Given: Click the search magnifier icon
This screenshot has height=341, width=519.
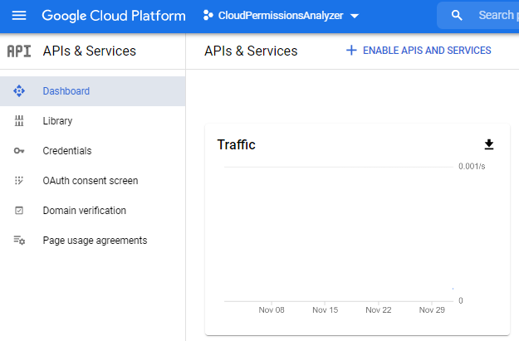Looking at the screenshot, I should click(x=457, y=16).
